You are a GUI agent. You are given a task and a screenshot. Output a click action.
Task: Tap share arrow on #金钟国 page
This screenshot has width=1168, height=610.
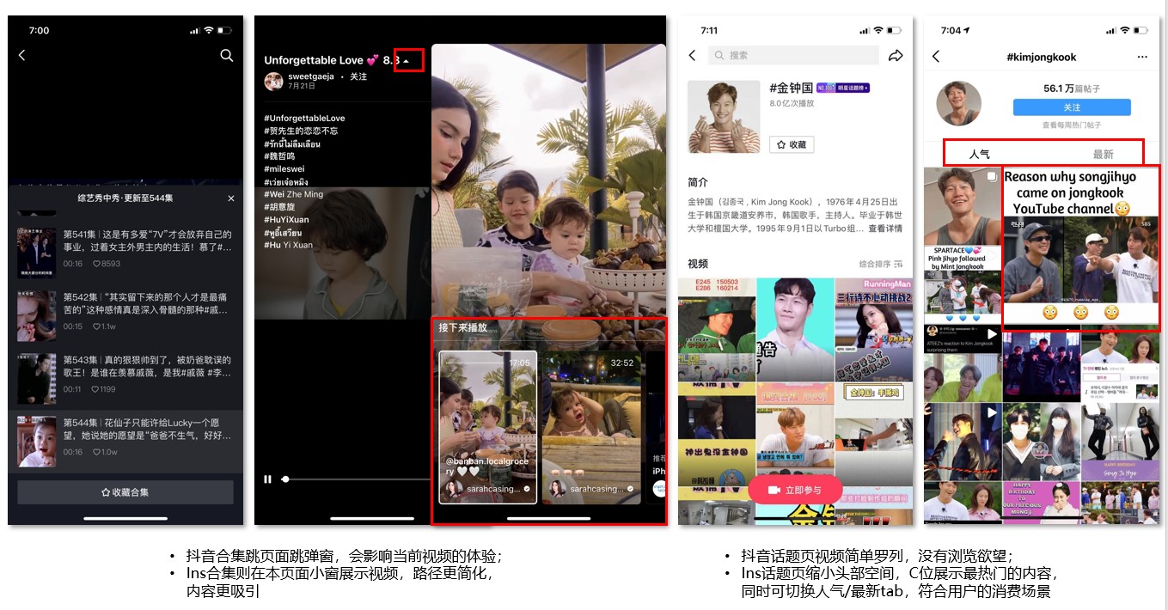[x=896, y=55]
